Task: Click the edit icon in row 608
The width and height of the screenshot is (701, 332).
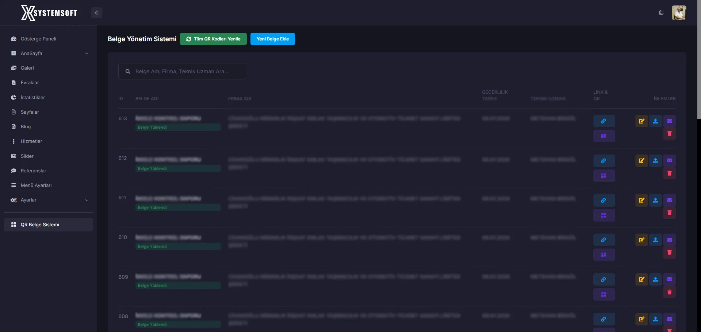Action: pyautogui.click(x=641, y=319)
